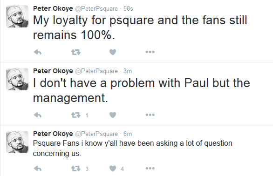Like the Psquare Fans tweet with 4 likes
Viewport: 273px width, 176px height.
click(113, 169)
